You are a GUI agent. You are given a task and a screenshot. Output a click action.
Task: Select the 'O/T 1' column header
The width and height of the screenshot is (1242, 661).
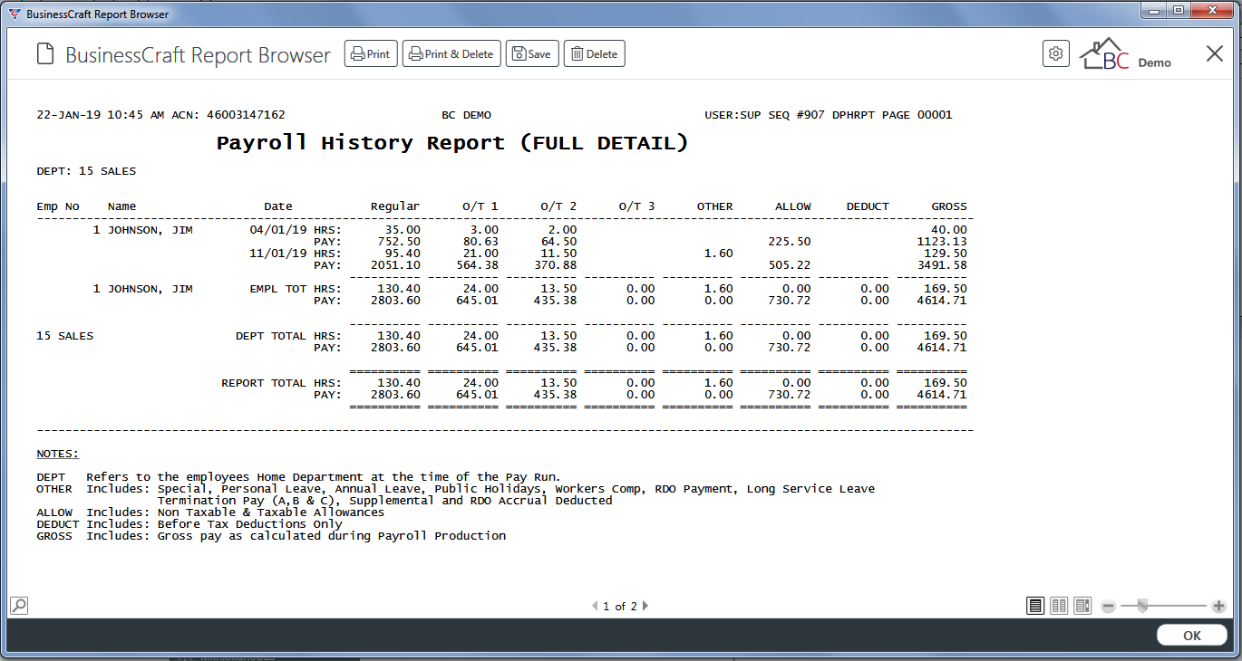point(480,206)
